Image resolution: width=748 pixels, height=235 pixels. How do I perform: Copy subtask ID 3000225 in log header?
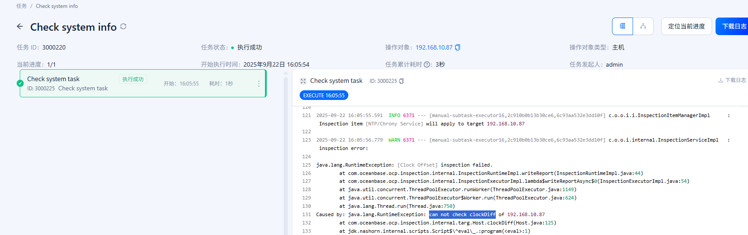[401, 81]
